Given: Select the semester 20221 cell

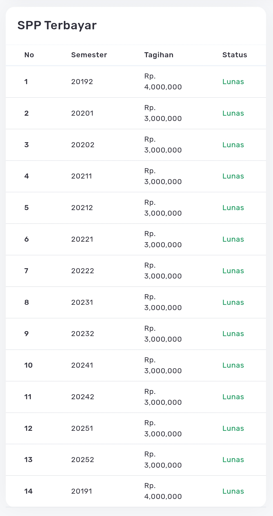Looking at the screenshot, I should (82, 239).
